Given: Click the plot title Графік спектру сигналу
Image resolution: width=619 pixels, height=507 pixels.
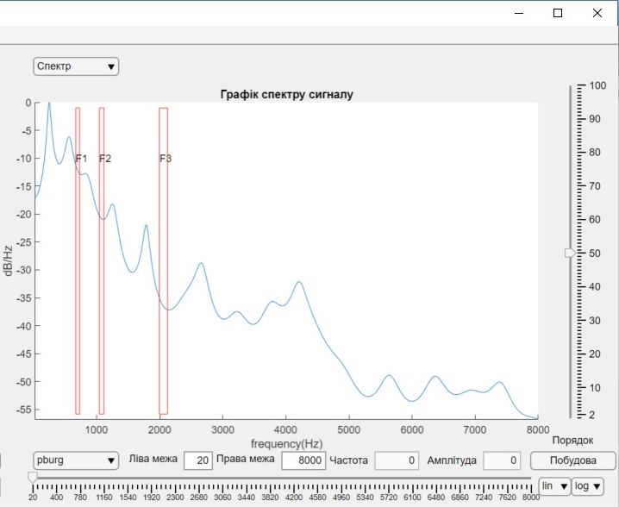Looking at the screenshot, I should [287, 95].
